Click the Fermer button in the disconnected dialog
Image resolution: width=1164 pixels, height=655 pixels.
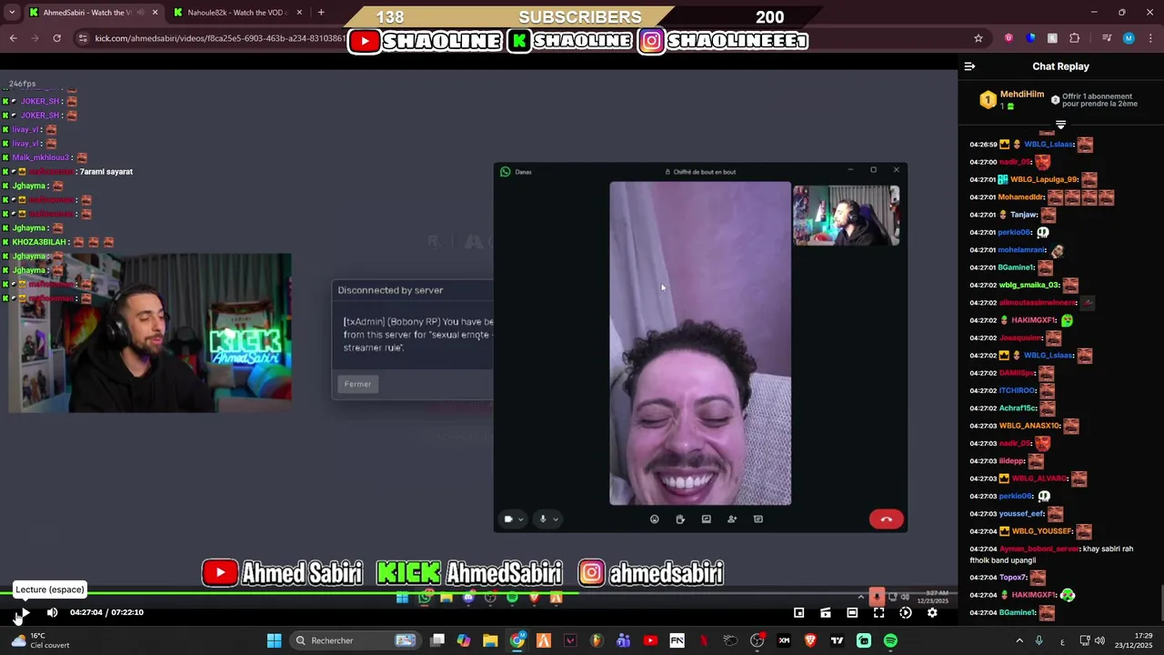[x=357, y=384]
